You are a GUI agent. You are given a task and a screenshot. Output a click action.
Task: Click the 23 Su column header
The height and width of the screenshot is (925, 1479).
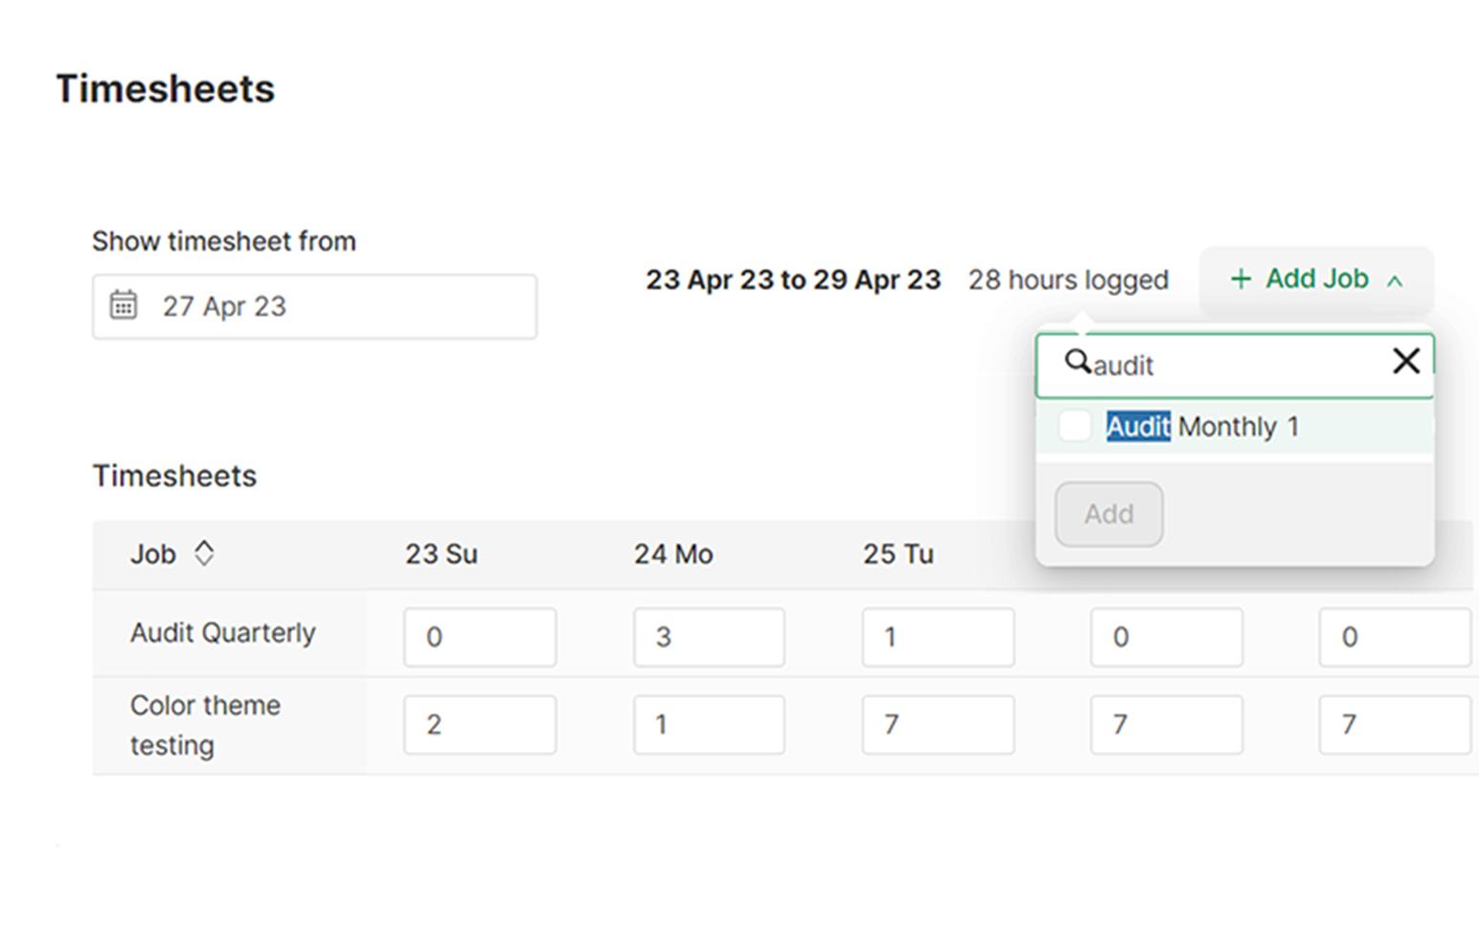point(441,553)
